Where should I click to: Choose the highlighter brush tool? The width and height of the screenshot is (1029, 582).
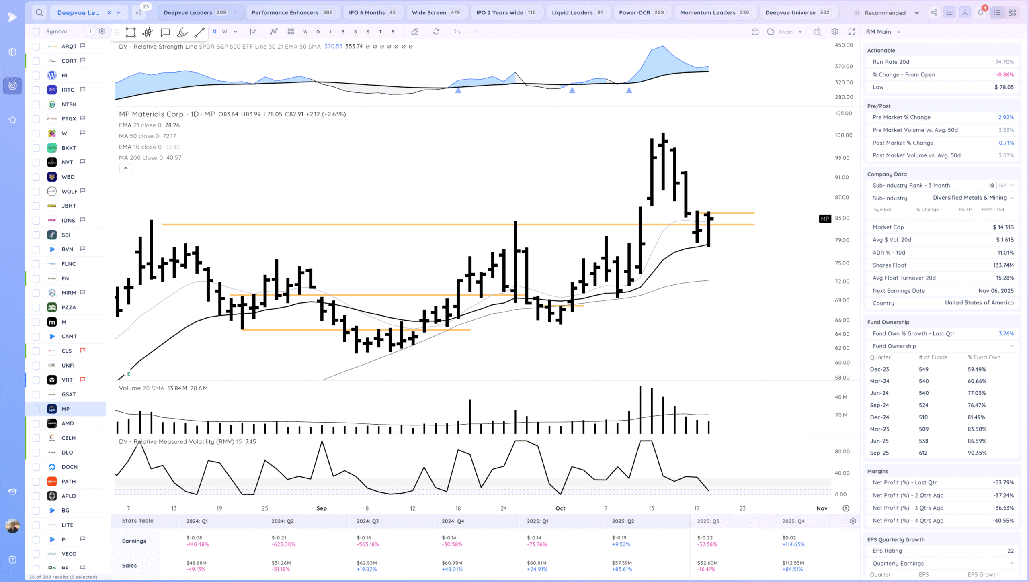[x=182, y=32]
